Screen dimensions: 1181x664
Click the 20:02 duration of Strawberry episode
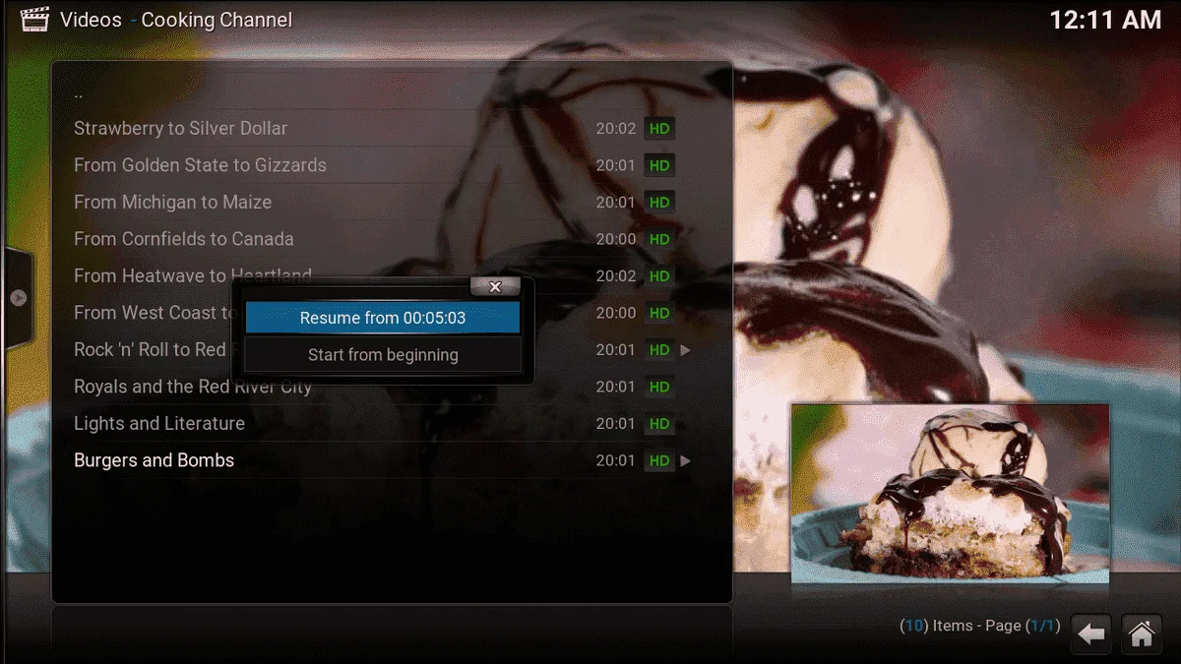point(616,129)
